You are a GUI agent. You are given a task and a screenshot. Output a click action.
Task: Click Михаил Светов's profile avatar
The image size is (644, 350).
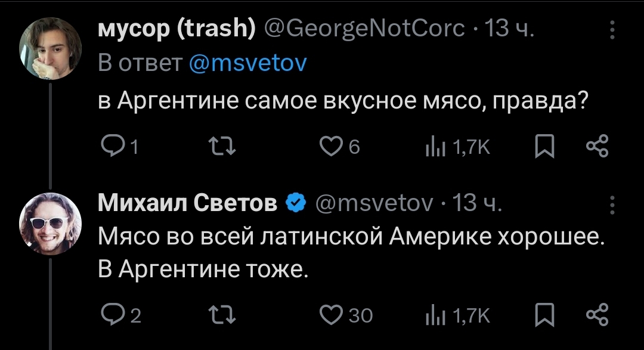click(50, 224)
